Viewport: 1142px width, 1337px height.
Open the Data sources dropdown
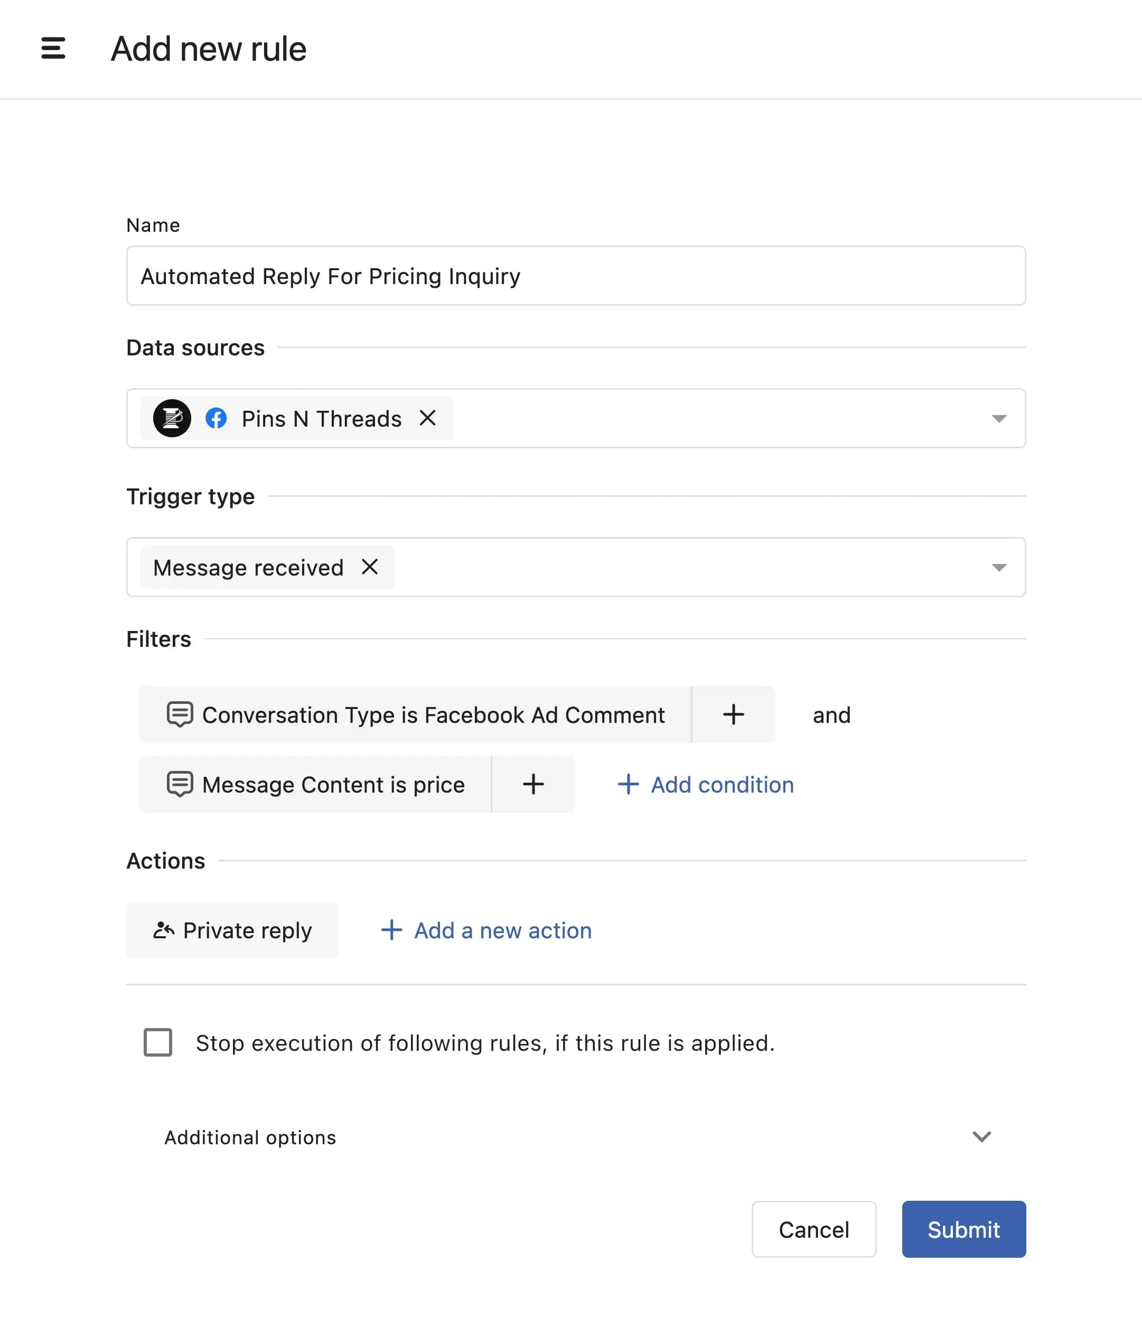(x=997, y=418)
